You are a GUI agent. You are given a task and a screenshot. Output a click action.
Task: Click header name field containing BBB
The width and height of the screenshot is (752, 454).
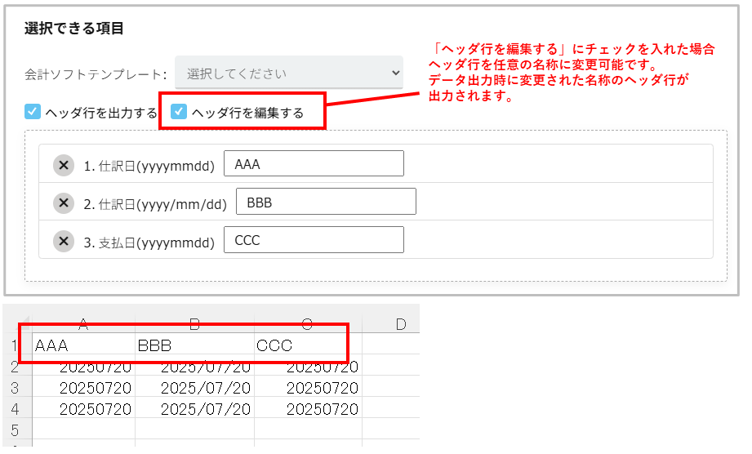(326, 202)
